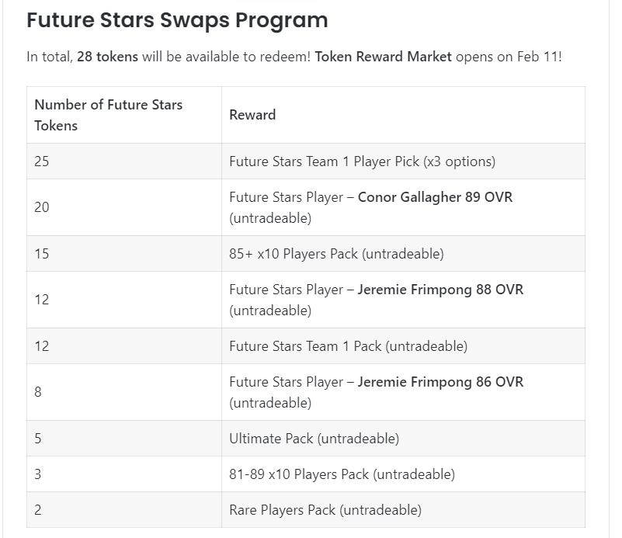Click the Future Stars Swaps Program heading
The width and height of the screenshot is (622, 538).
coord(177,20)
